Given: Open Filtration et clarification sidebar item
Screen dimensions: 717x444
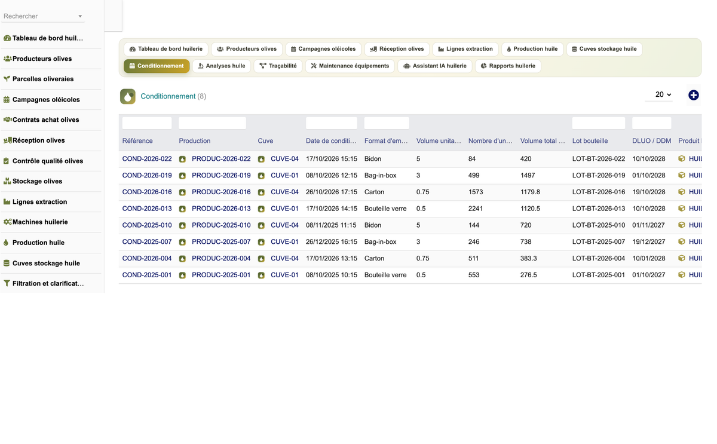Looking at the screenshot, I should click(50, 283).
